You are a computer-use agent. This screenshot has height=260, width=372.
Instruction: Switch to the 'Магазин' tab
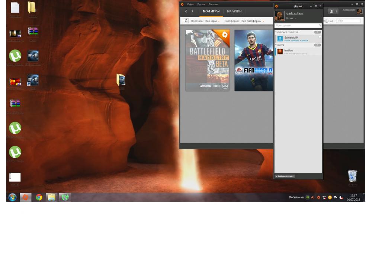pyautogui.click(x=234, y=12)
